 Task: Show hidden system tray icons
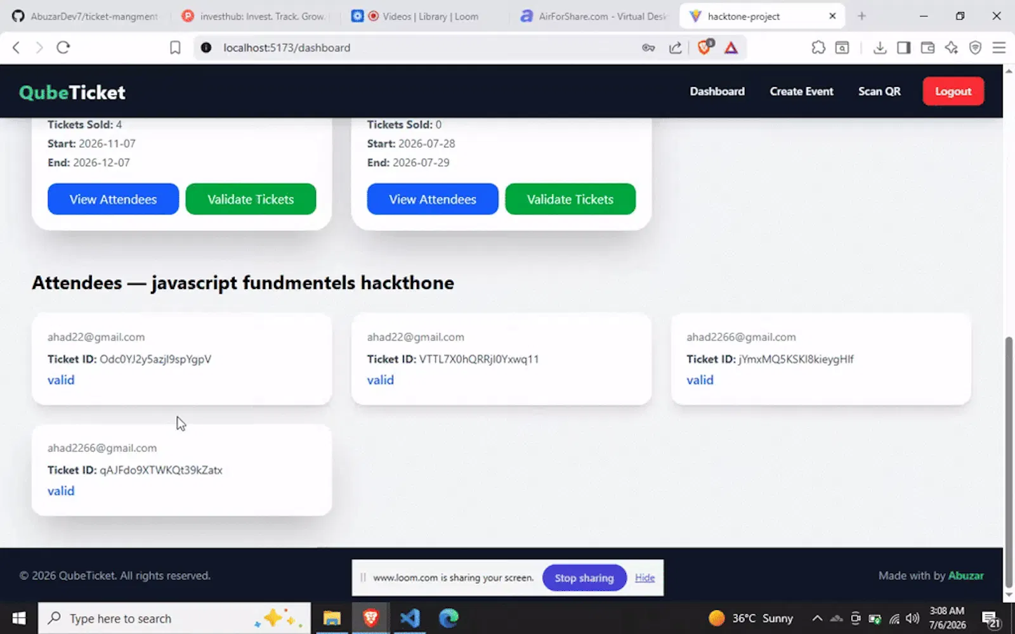817,618
